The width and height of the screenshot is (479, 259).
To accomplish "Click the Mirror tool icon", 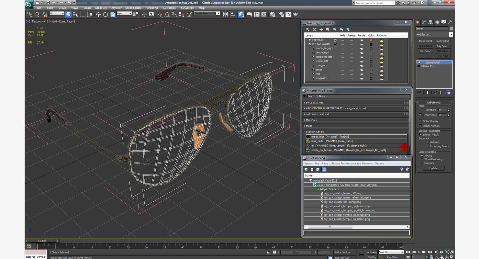I will [225, 14].
